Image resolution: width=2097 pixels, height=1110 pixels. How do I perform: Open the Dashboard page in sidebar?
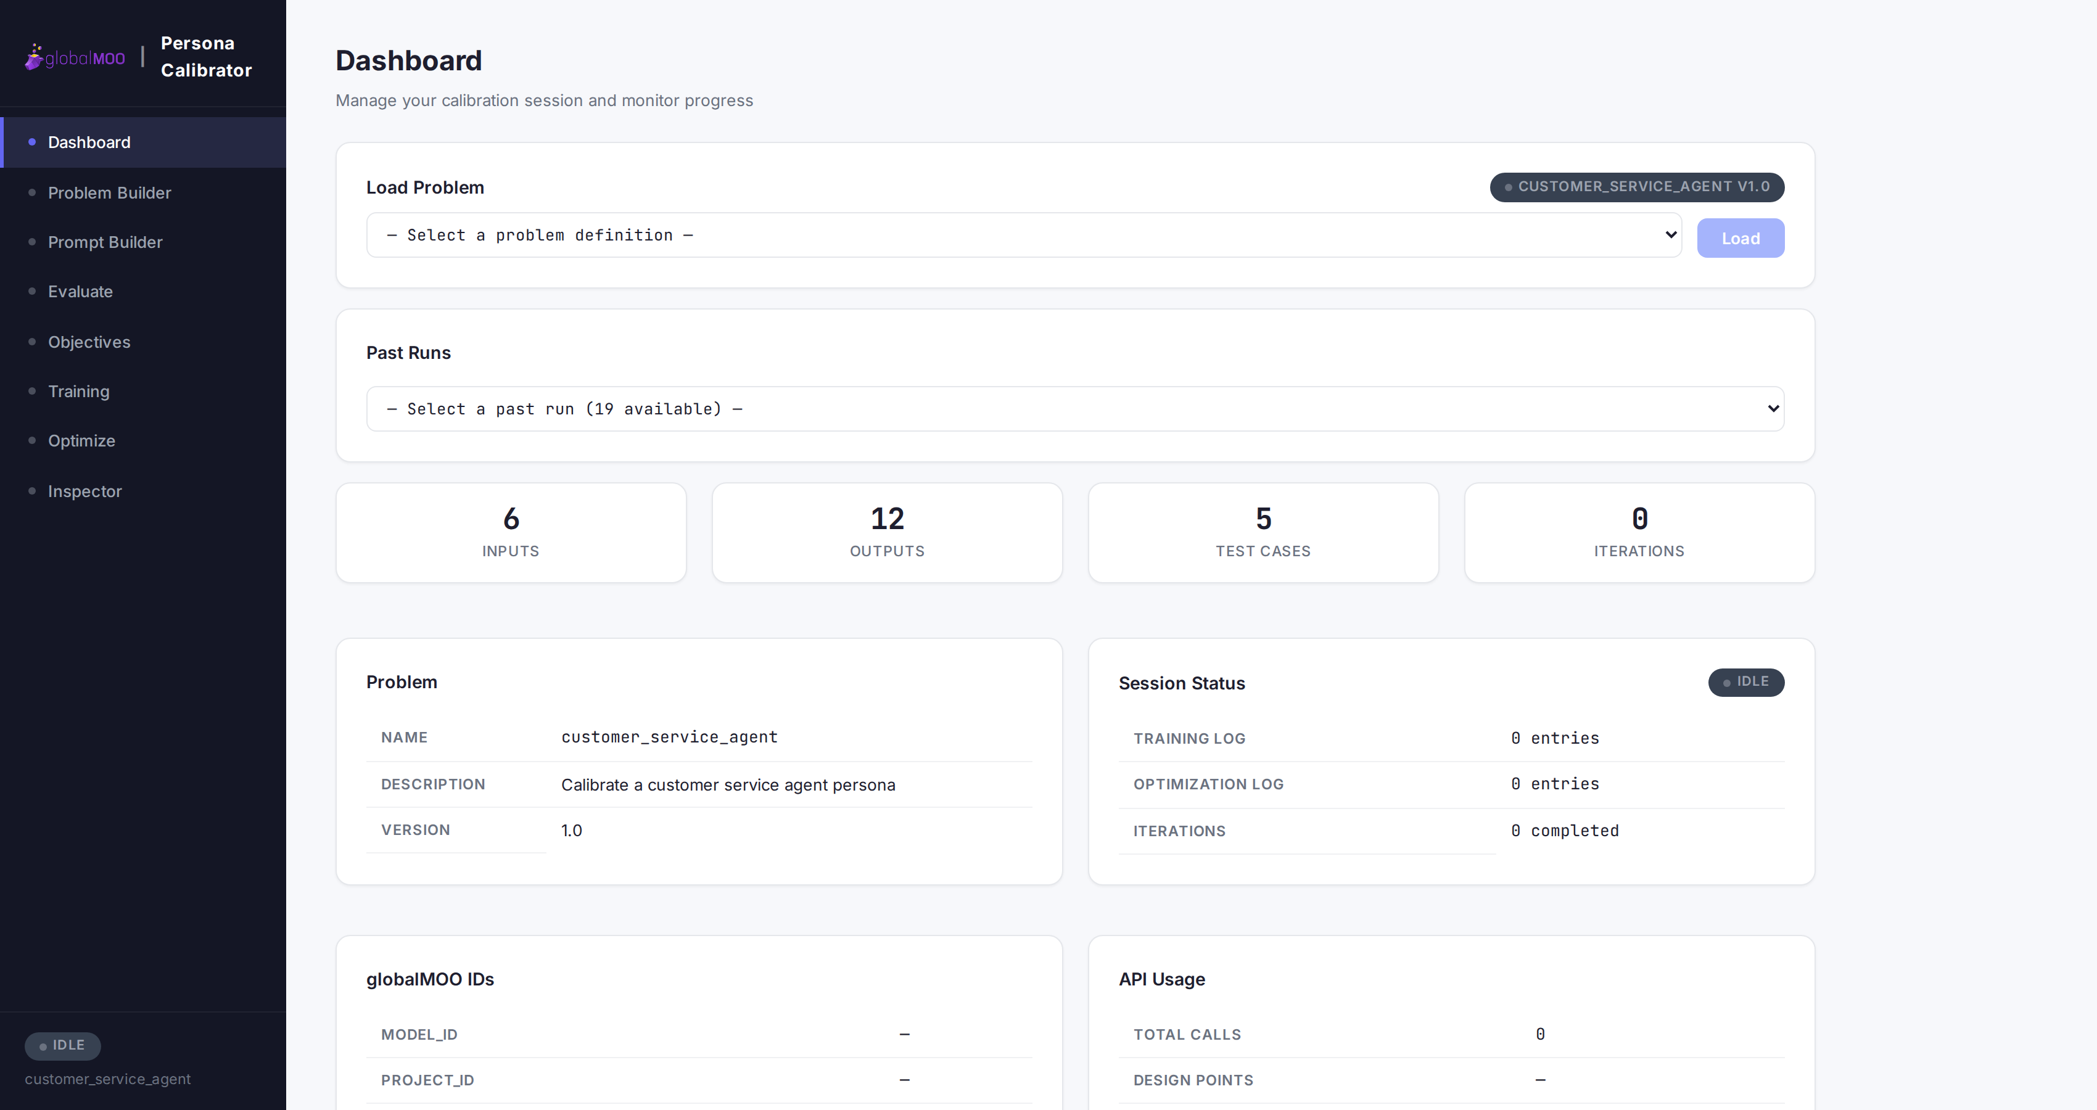click(143, 142)
